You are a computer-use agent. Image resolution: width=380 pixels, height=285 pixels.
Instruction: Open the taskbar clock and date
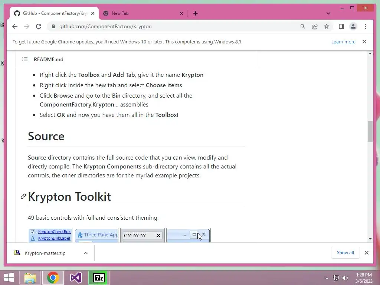click(x=364, y=278)
